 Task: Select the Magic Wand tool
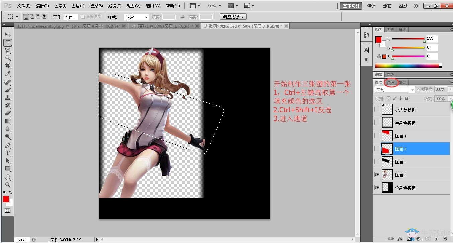(8, 58)
